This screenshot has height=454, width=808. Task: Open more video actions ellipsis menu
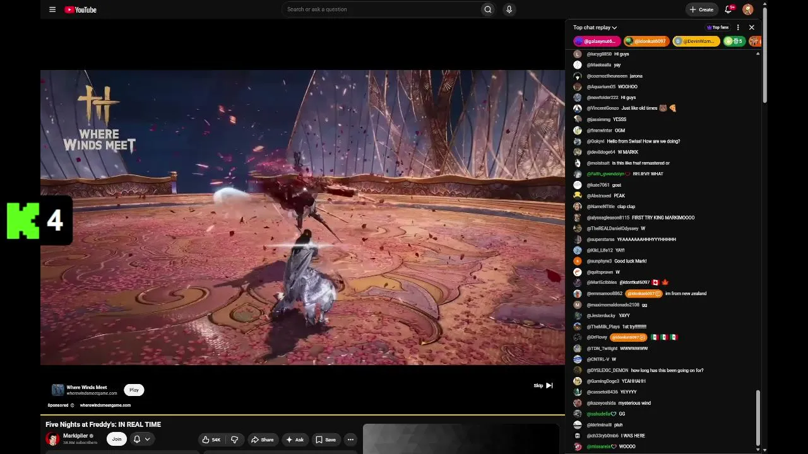[350, 439]
